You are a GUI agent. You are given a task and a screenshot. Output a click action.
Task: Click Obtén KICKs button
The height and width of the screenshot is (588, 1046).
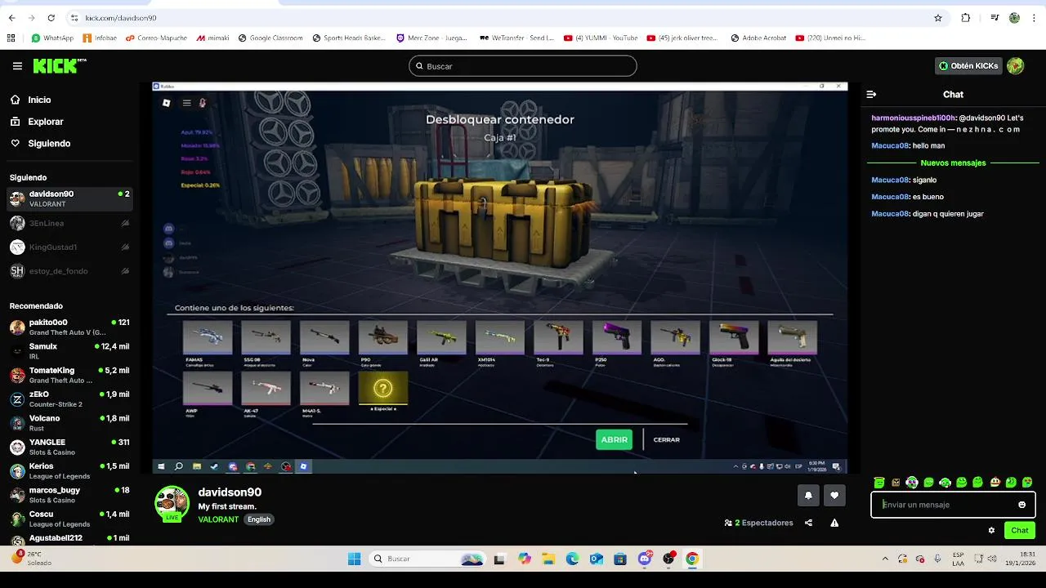[x=968, y=66]
